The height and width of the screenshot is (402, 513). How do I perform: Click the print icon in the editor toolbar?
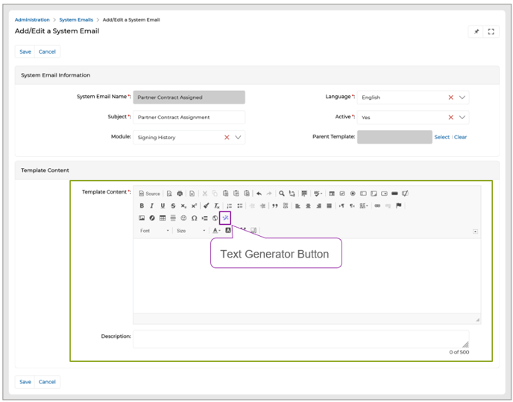(180, 194)
